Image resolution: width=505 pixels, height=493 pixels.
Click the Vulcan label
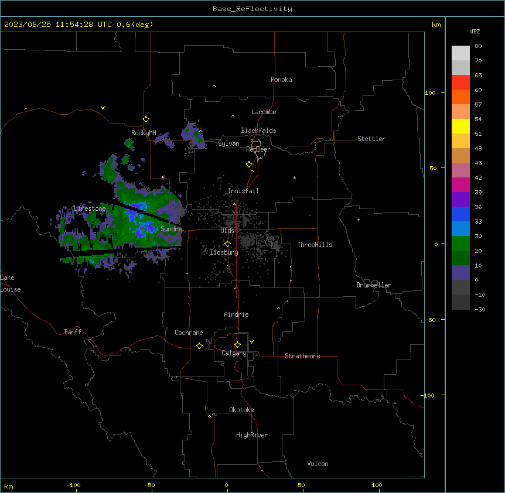tap(318, 464)
